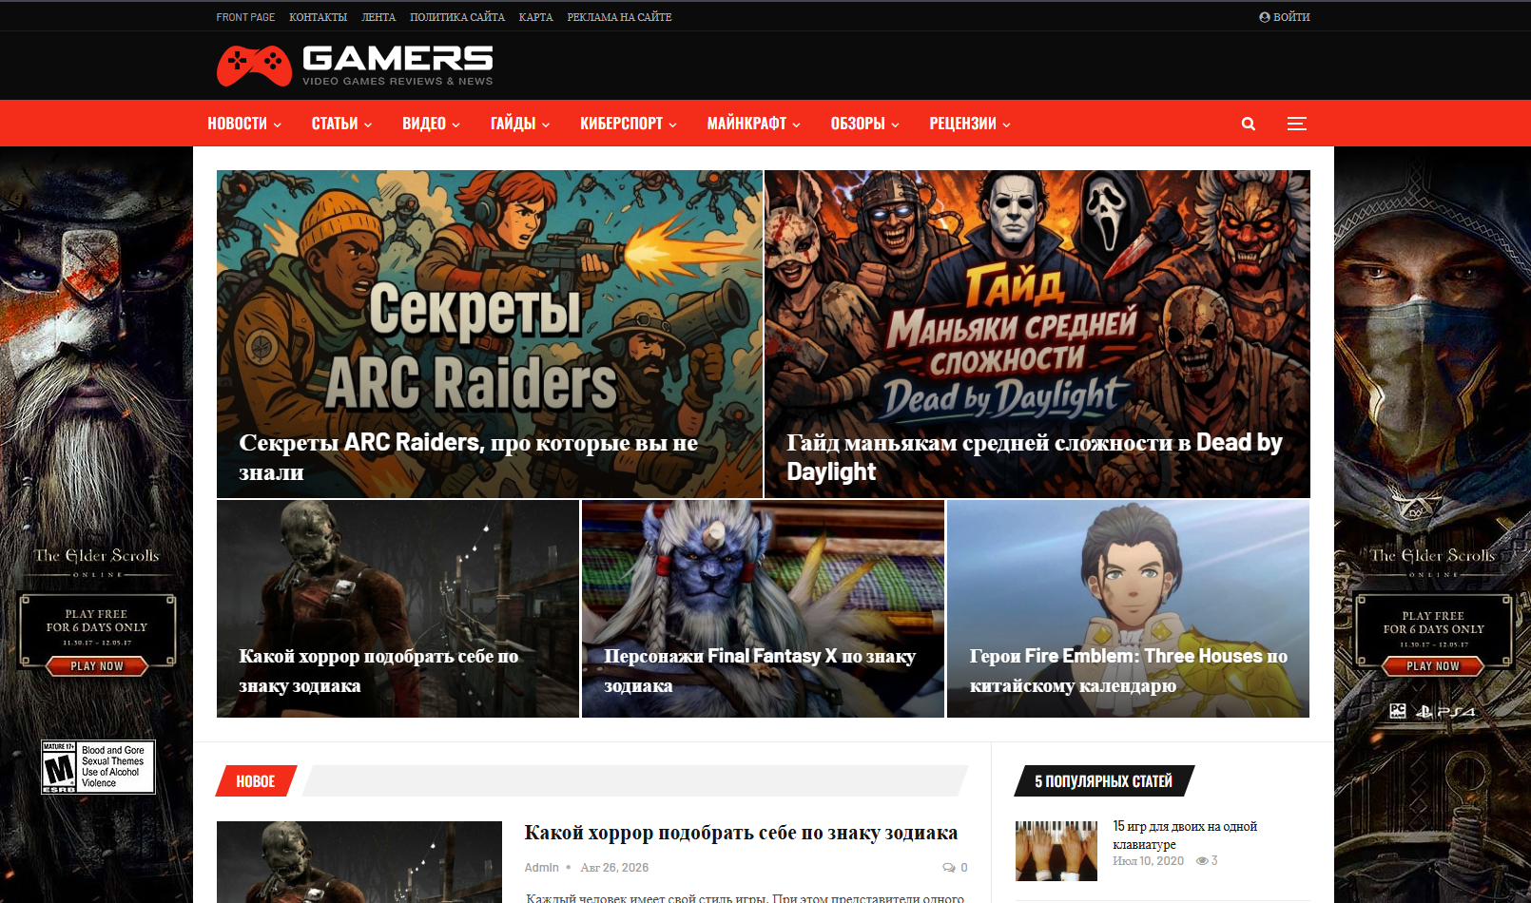Click the Elder Scrolls Online logo in left ad
The image size is (1531, 903).
97,561
